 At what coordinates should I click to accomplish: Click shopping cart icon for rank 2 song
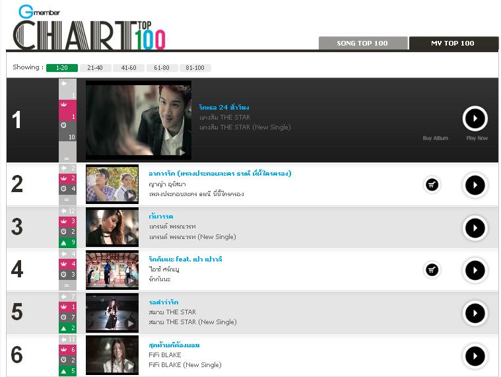pyautogui.click(x=432, y=185)
